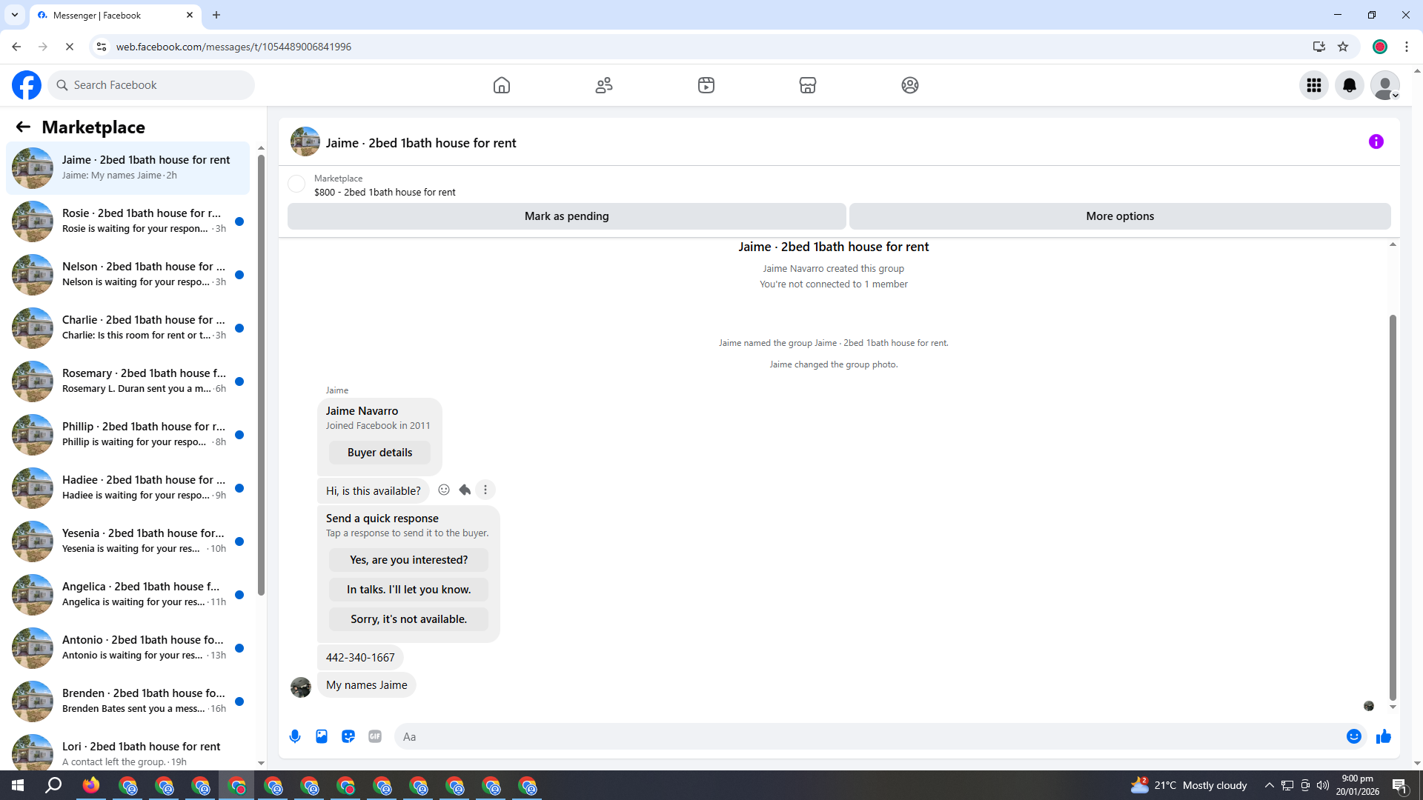This screenshot has height=800, width=1423.
Task: Open the Messenger Facebook browser tab
Action: click(115, 15)
